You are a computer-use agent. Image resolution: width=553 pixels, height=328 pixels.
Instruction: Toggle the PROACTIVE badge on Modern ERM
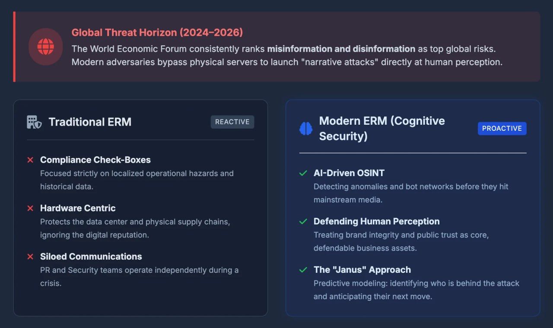coord(502,128)
